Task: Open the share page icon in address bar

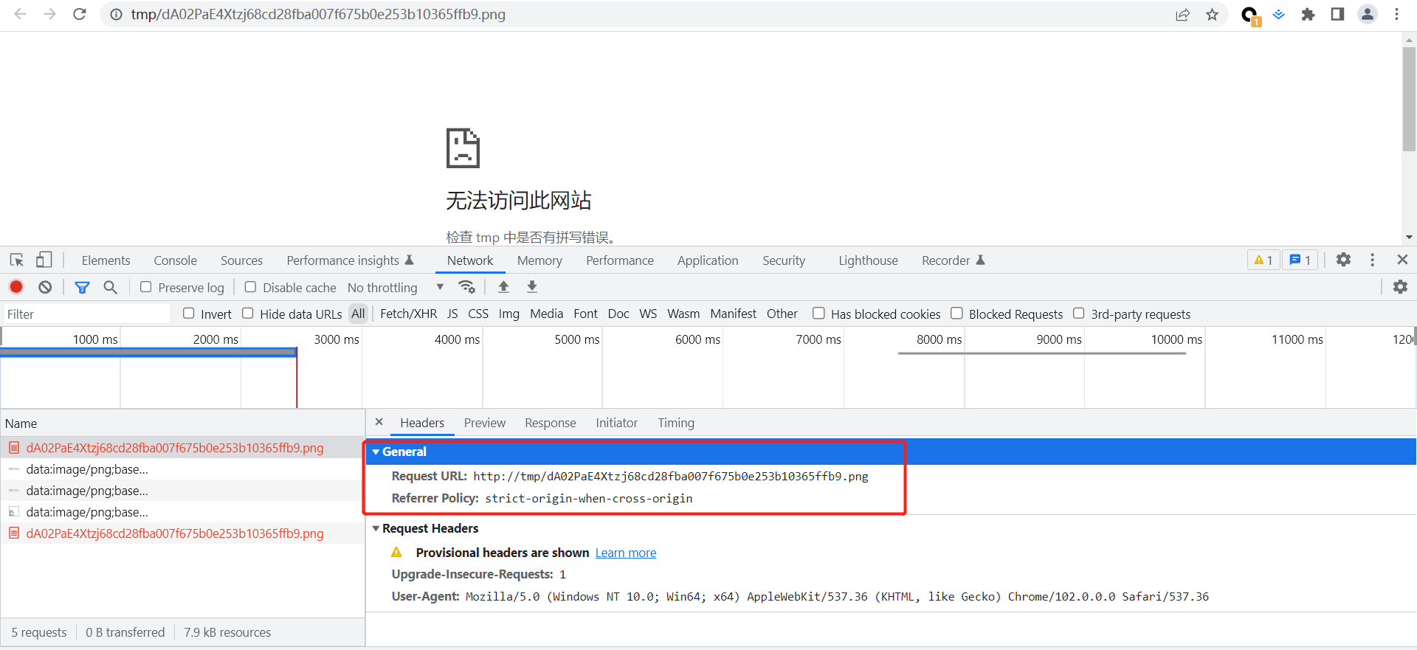Action: 1182,14
